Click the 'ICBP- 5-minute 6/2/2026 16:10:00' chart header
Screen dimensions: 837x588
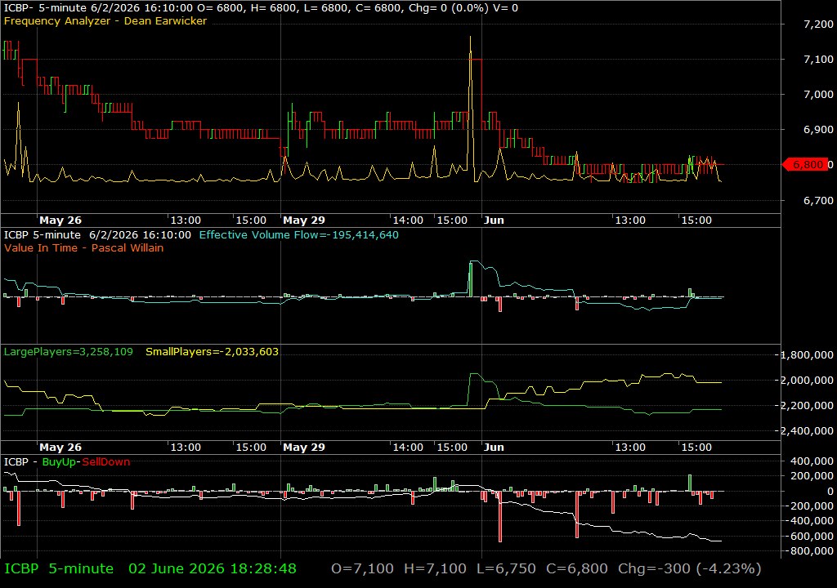point(98,8)
